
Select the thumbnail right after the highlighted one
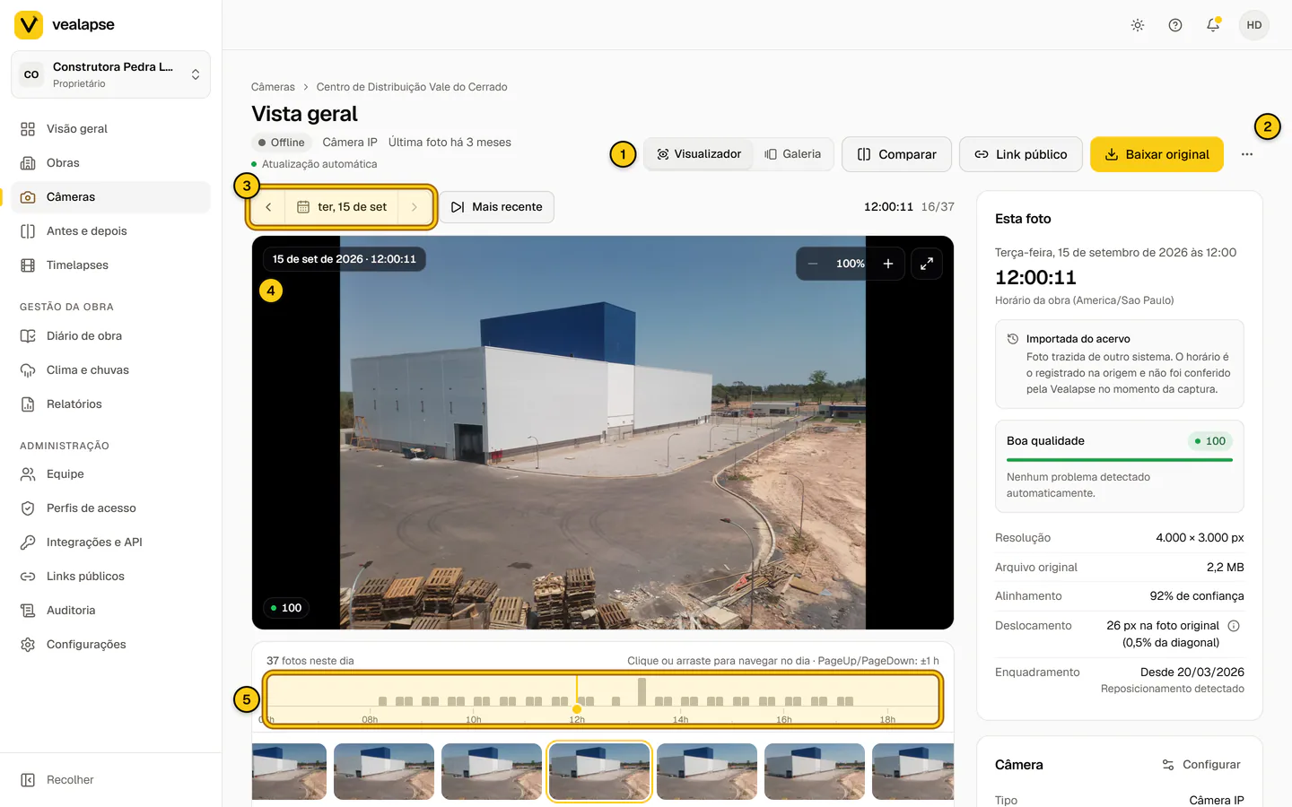click(x=707, y=771)
